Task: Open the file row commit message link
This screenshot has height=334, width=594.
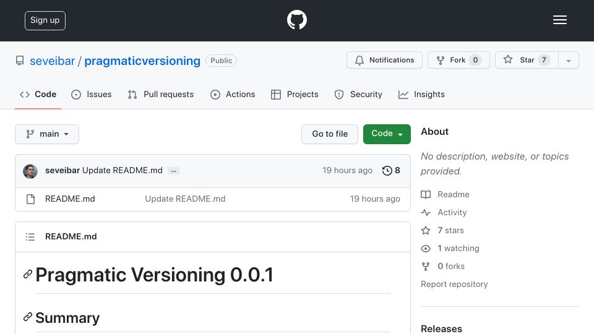Action: coord(185,199)
